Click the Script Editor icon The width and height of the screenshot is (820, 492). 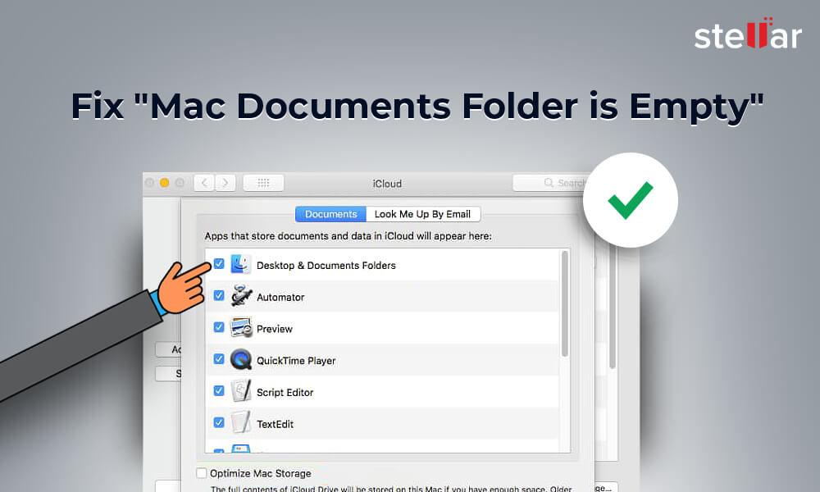241,391
